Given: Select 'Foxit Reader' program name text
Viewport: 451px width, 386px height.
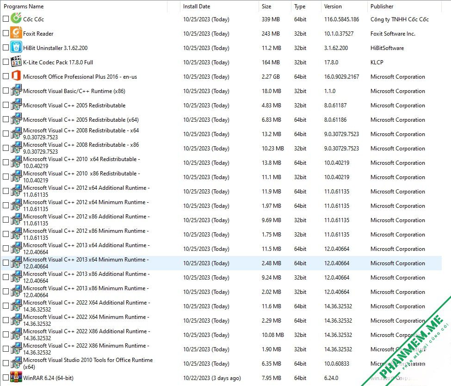Looking at the screenshot, I should pos(38,34).
